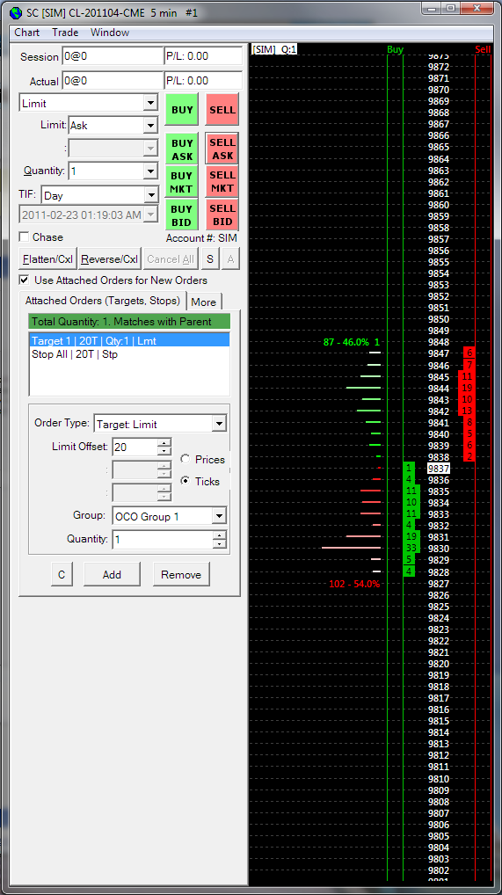
Task: Click SELL MKT button
Action: [x=222, y=182]
